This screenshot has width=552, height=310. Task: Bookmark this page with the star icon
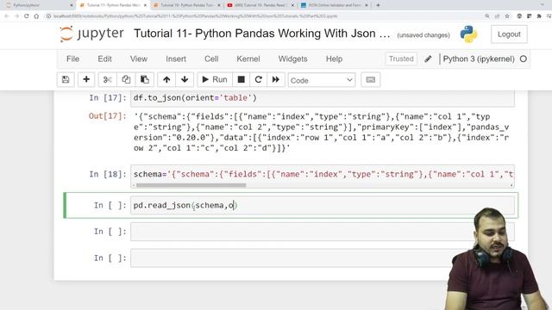507,16
